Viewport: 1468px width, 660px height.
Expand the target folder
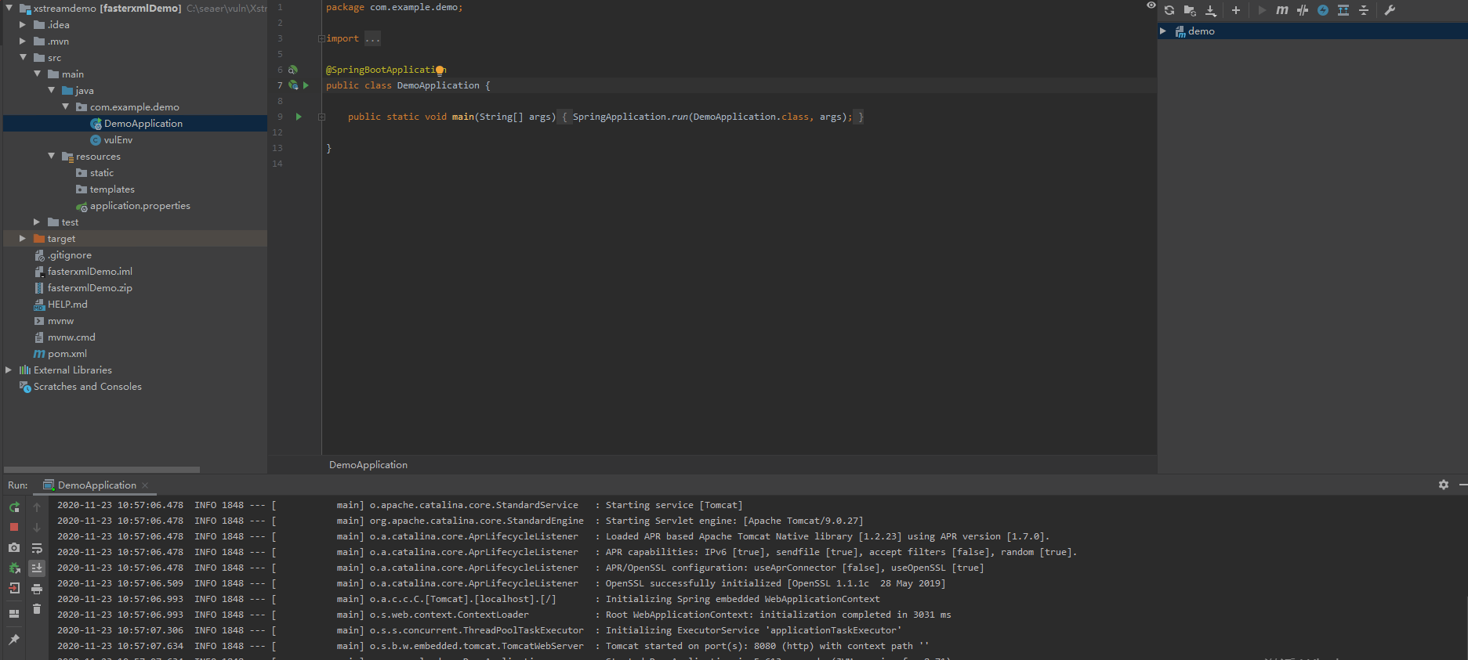pyautogui.click(x=23, y=239)
